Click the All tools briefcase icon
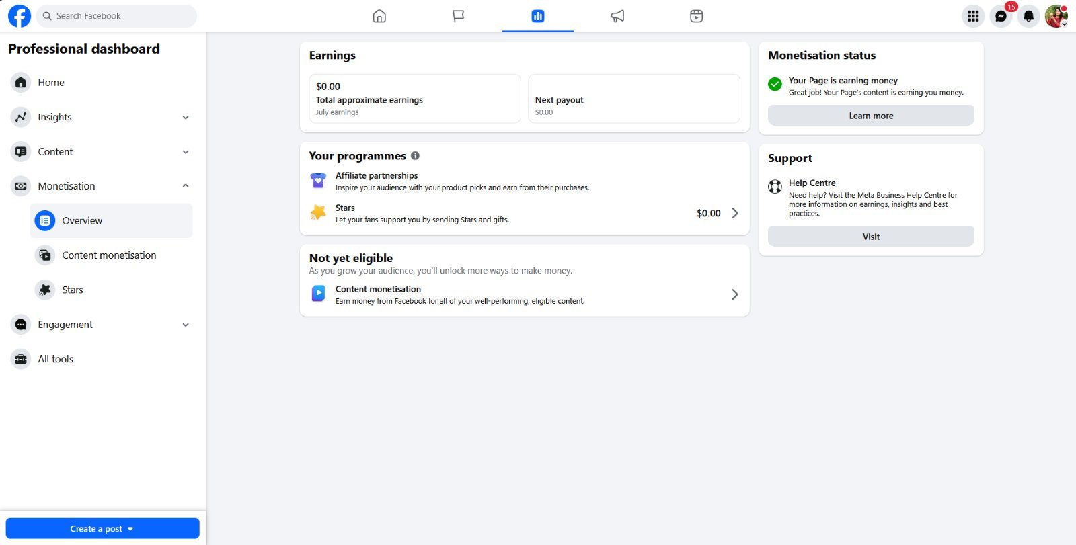Viewport: 1076px width, 545px height. [x=21, y=359]
